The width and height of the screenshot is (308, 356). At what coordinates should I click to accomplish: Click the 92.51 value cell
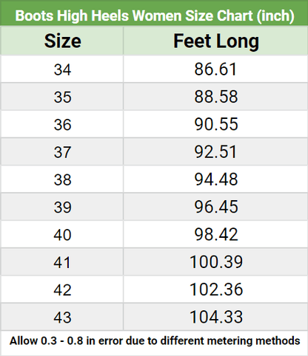[216, 151]
